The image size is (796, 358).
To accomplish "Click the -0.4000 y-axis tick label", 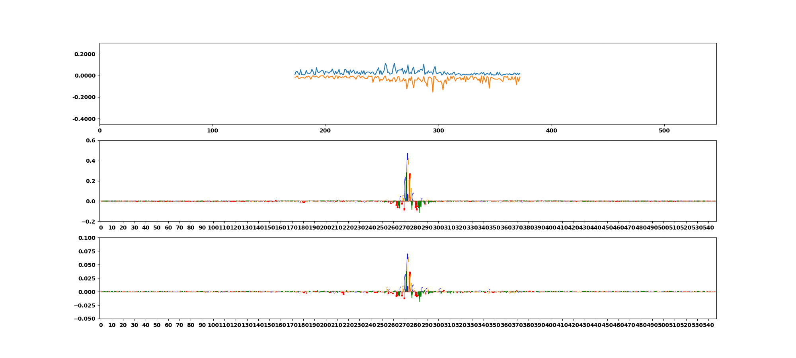I will click(84, 119).
